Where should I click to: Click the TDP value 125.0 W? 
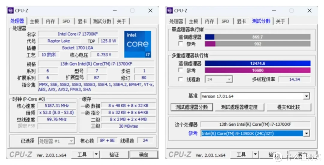tap(108, 41)
